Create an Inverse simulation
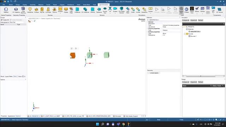The width and height of the screenshot is (226, 127). click(x=138, y=10)
